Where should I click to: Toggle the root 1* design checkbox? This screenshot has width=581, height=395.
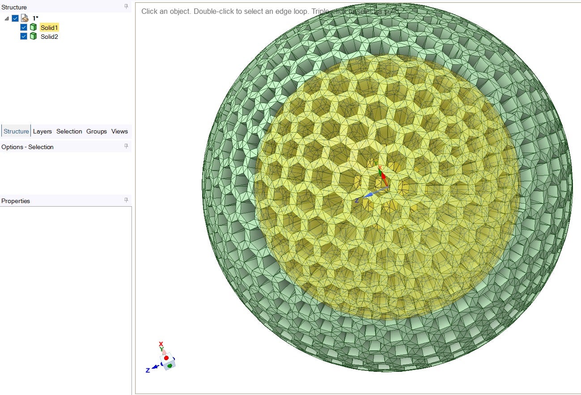click(15, 18)
